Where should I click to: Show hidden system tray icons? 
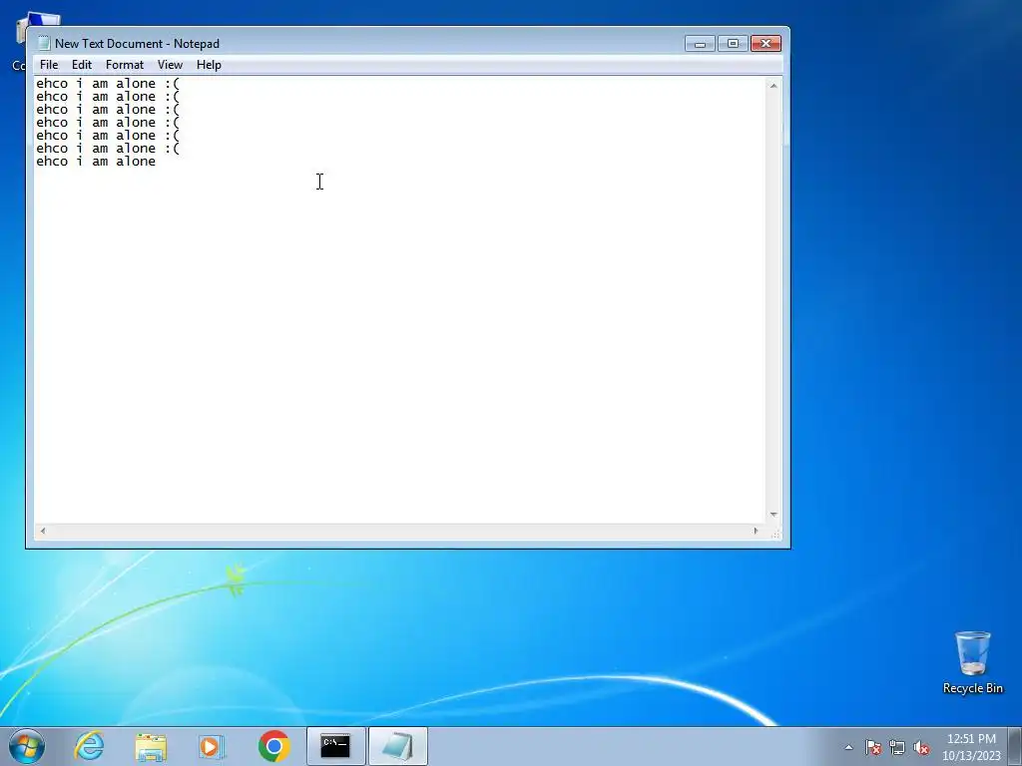[x=848, y=747]
